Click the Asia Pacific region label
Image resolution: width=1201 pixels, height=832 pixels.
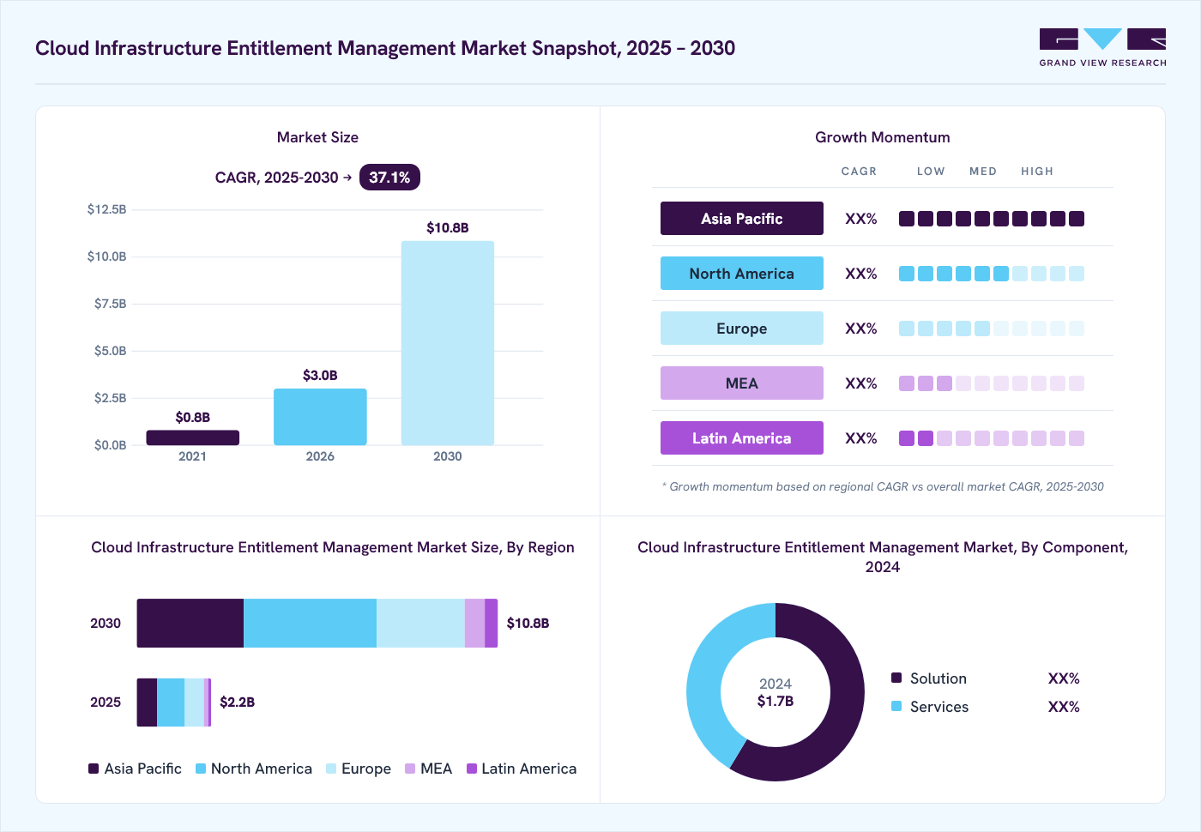pyautogui.click(x=742, y=219)
